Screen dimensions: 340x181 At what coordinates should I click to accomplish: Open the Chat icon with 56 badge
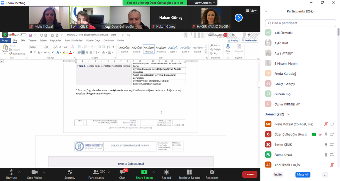(122, 172)
